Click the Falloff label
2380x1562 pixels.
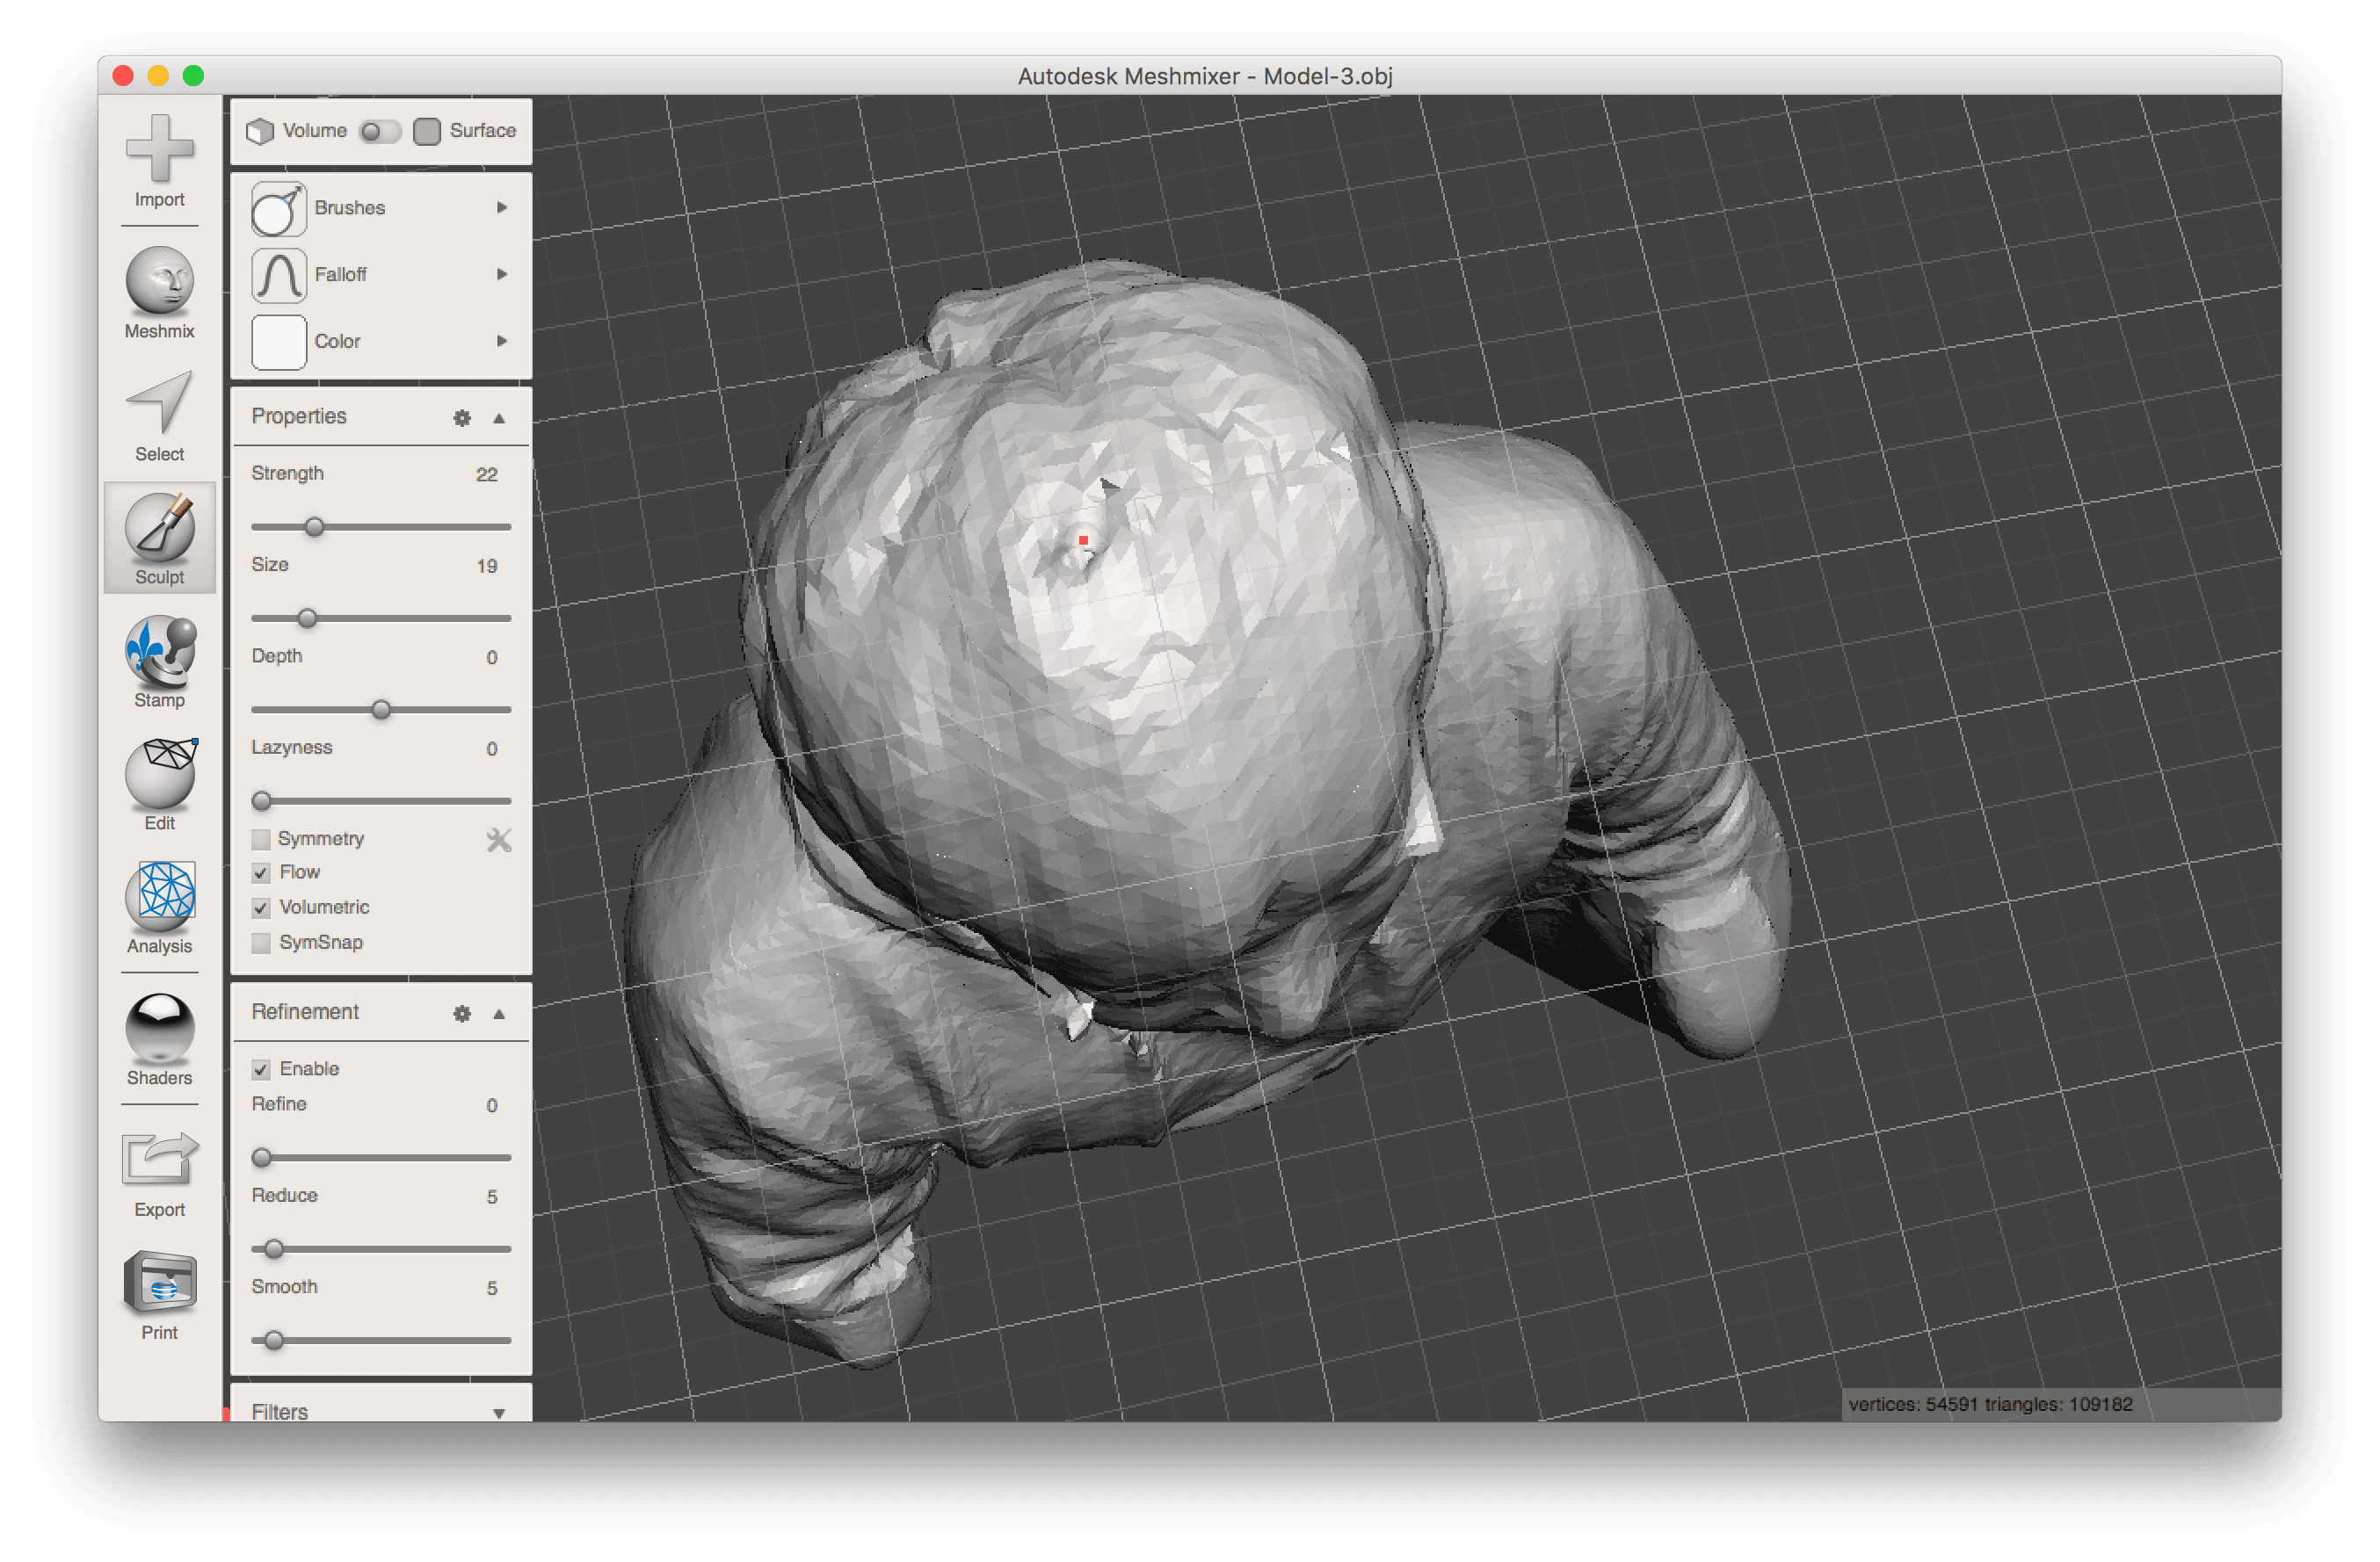tap(340, 274)
